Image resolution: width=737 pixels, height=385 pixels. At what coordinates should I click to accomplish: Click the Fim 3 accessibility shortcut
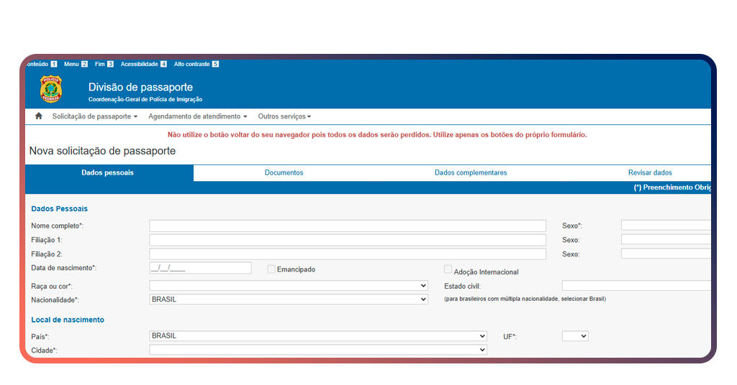(x=104, y=64)
